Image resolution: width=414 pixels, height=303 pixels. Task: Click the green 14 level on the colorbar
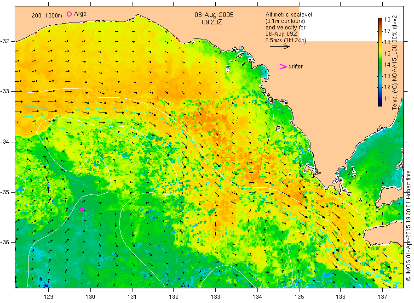[380, 65]
